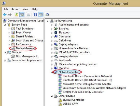Click the Properties toolbar icon
Image resolution: width=140 pixels, height=106 pixels.
click(x=29, y=15)
